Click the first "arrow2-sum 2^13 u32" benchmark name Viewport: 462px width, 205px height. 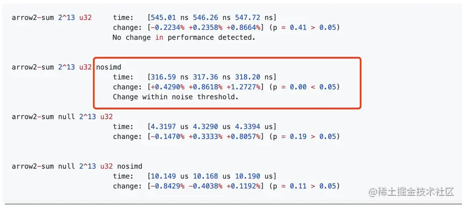(51, 18)
